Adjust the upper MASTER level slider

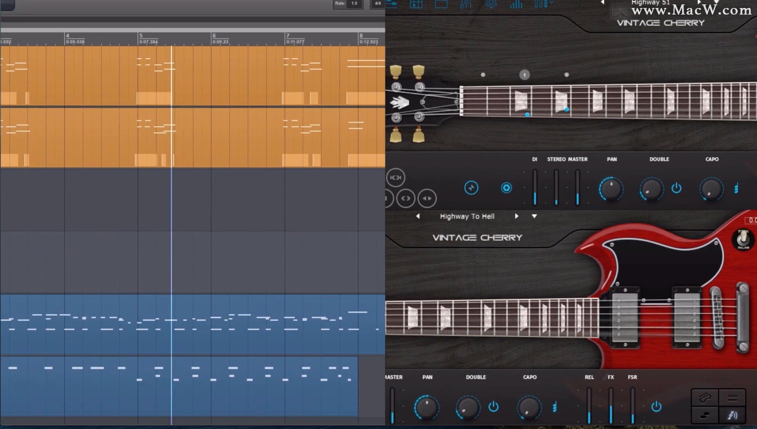click(x=578, y=187)
